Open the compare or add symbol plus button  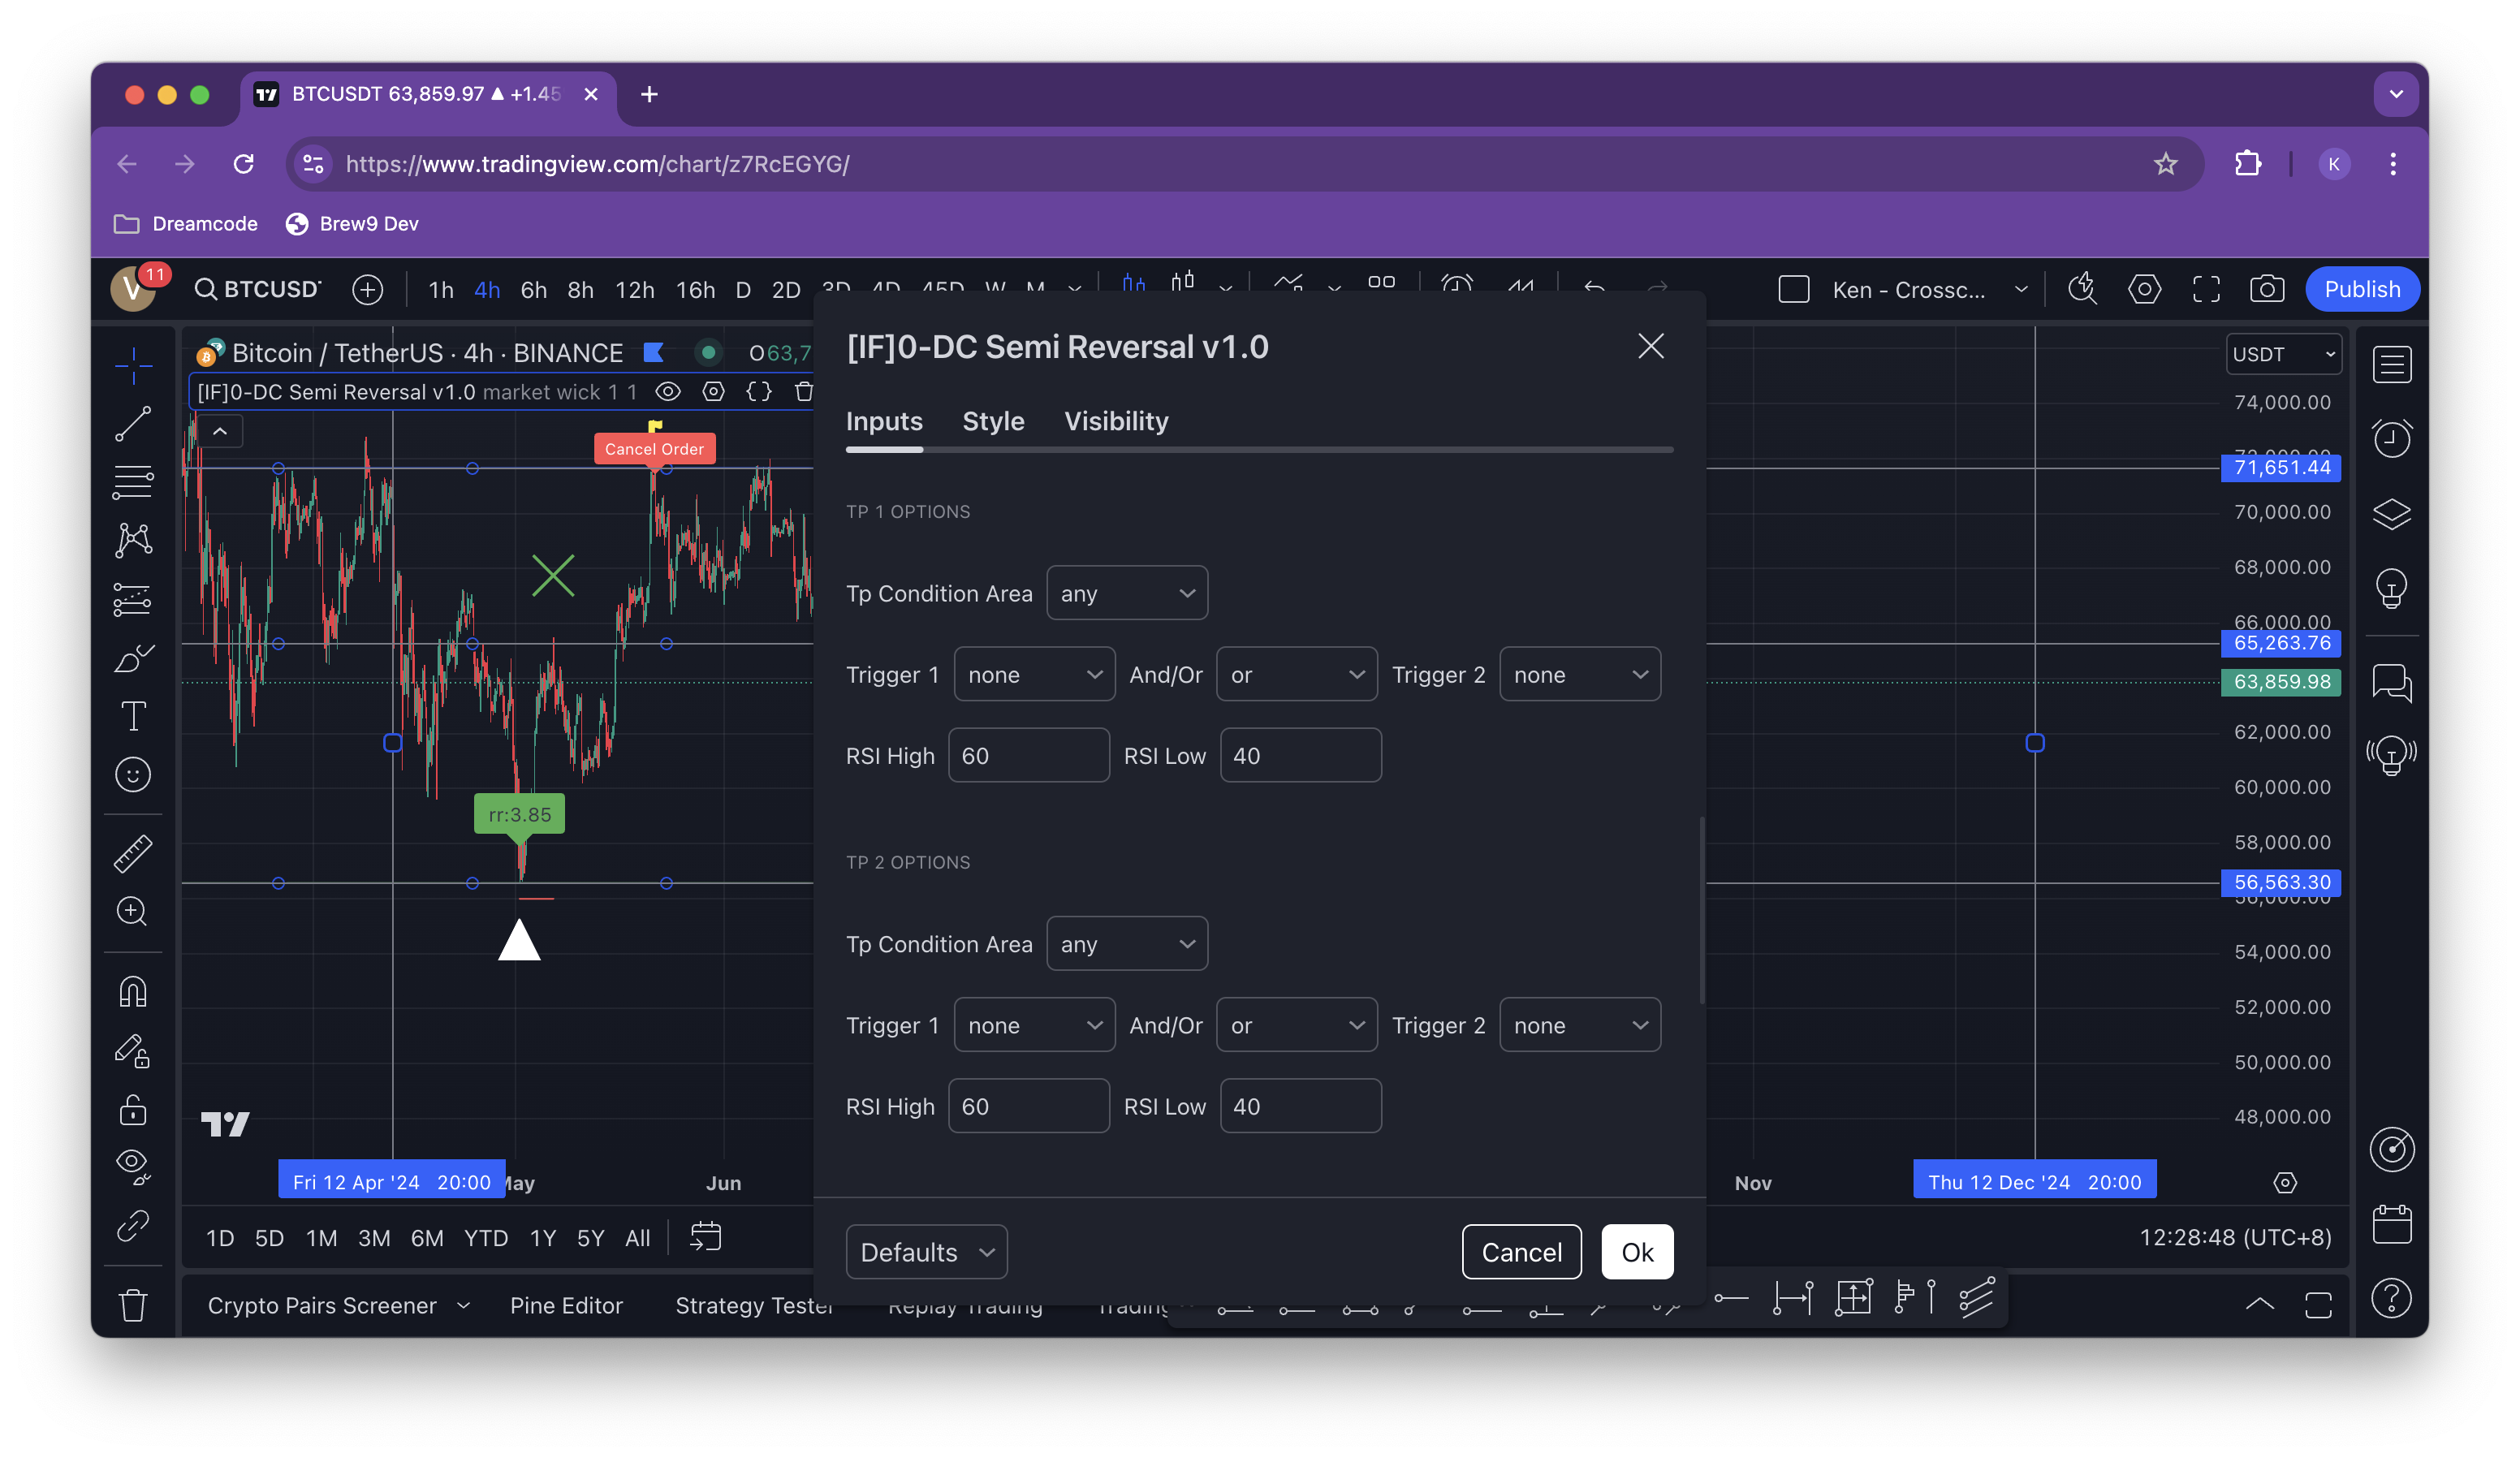tap(368, 290)
